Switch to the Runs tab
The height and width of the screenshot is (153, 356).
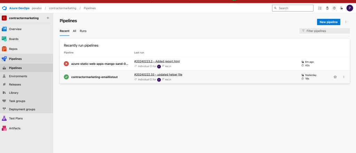[83, 31]
